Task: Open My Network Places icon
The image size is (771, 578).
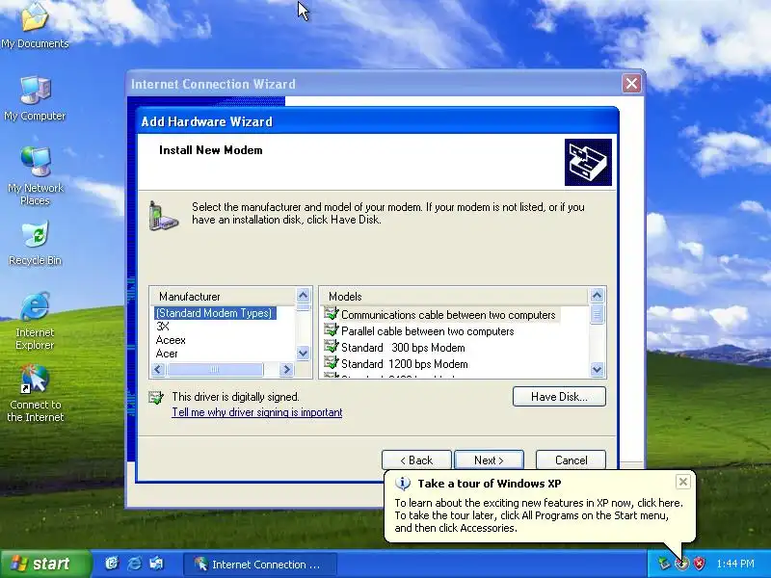Action: 35,175
